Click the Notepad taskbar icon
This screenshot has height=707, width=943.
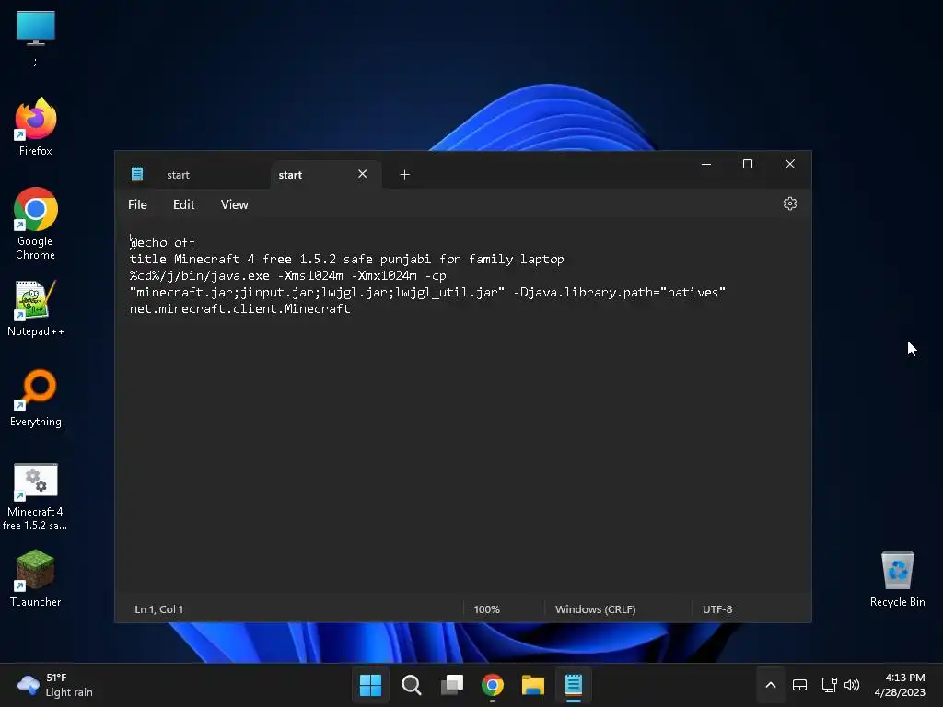click(x=574, y=685)
